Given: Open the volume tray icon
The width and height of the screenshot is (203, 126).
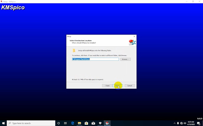Looking at the screenshot, I should pos(185,123).
